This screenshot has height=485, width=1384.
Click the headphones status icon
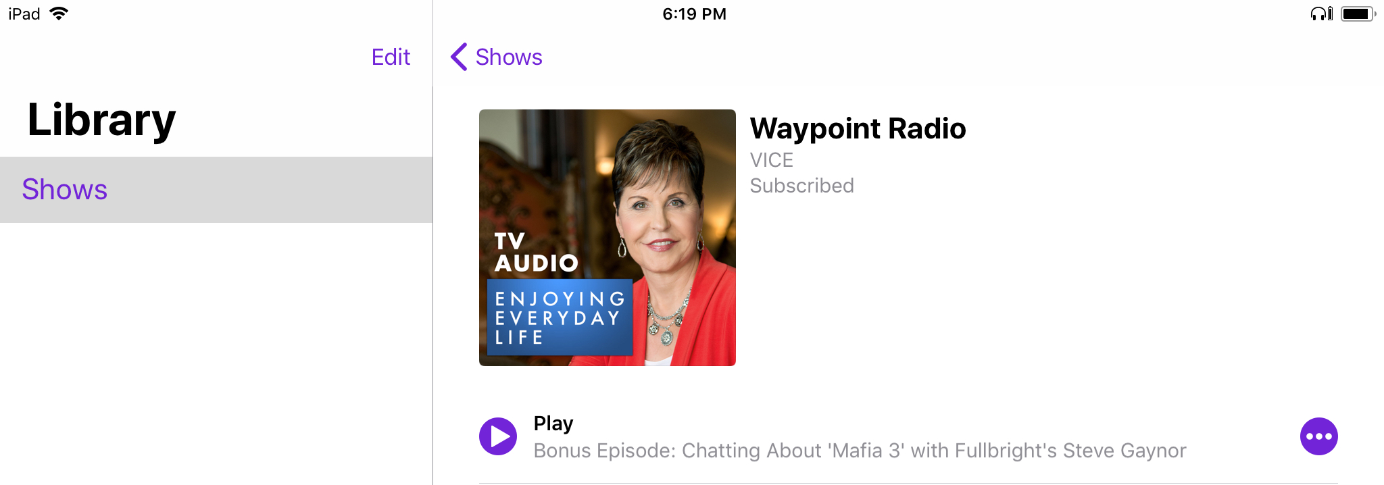coord(1317,14)
